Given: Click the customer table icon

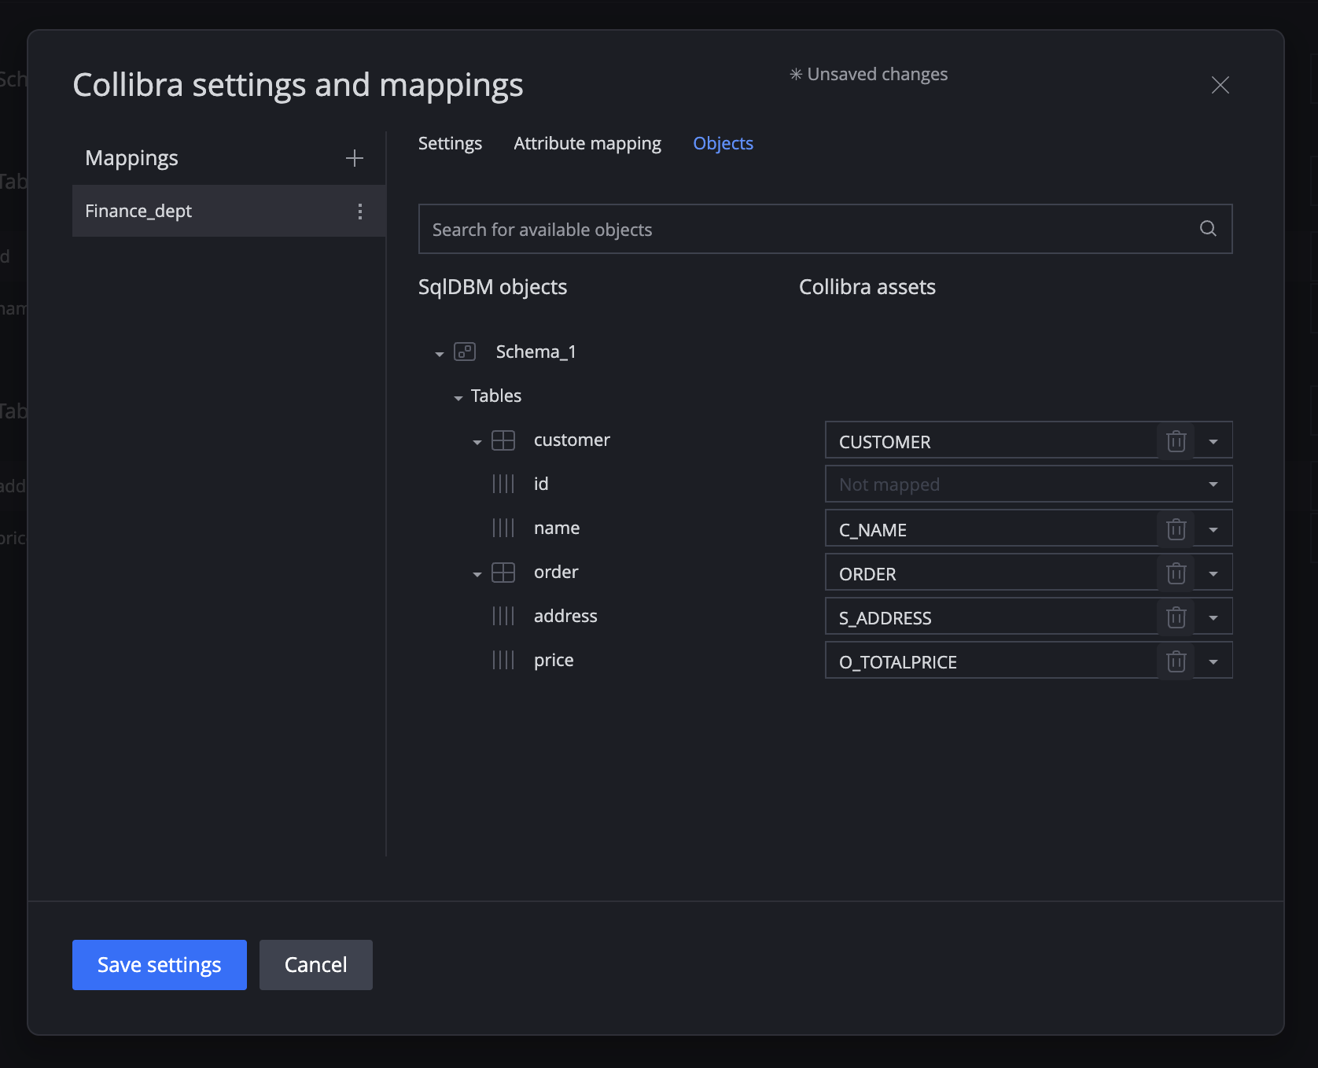Looking at the screenshot, I should click(x=503, y=440).
